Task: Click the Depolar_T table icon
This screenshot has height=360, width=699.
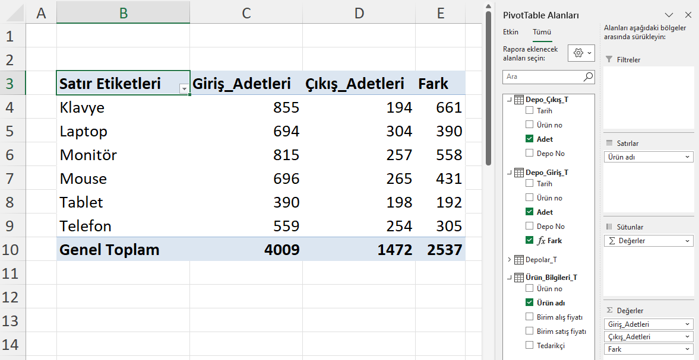Action: click(x=519, y=259)
